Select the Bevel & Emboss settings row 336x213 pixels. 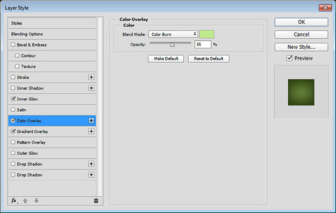(52, 45)
